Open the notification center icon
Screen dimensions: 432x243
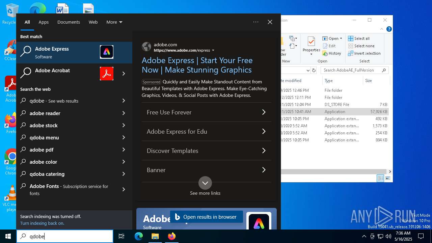click(x=421, y=236)
